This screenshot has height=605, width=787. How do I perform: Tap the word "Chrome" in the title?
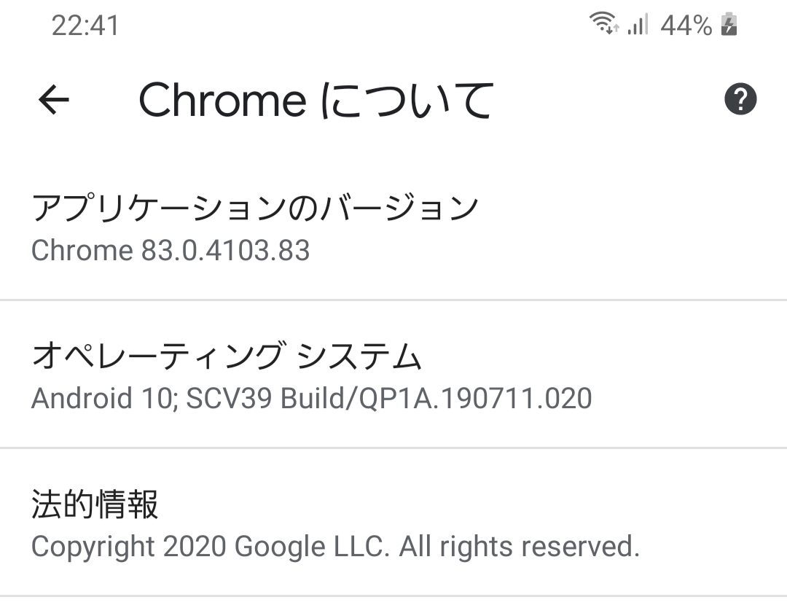point(222,101)
